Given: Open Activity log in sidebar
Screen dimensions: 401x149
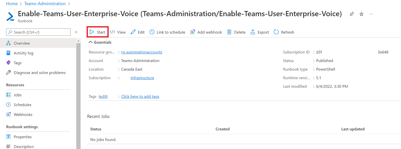Looking at the screenshot, I should 23,53.
